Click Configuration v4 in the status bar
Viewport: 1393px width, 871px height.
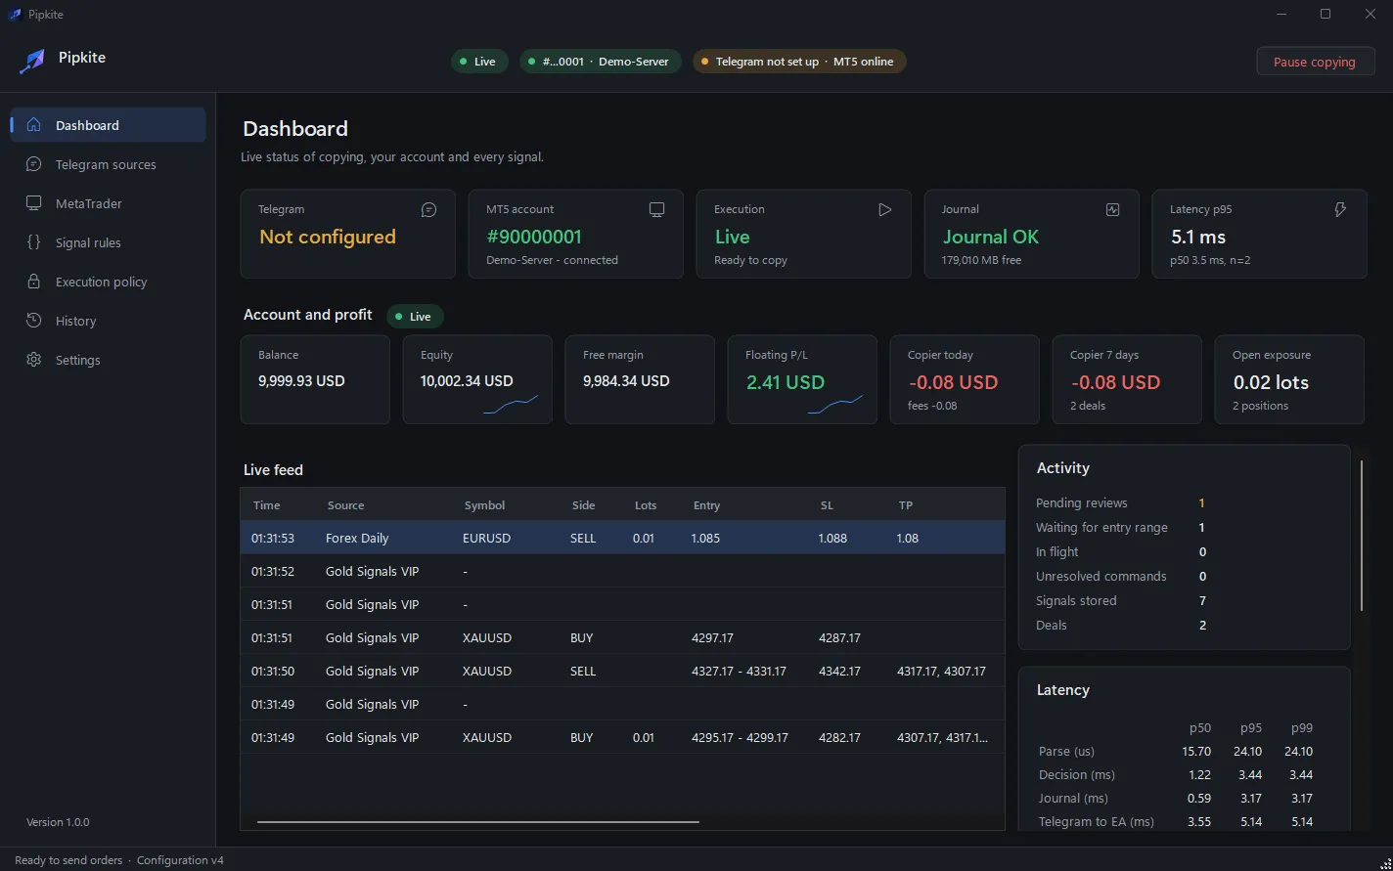click(180, 860)
